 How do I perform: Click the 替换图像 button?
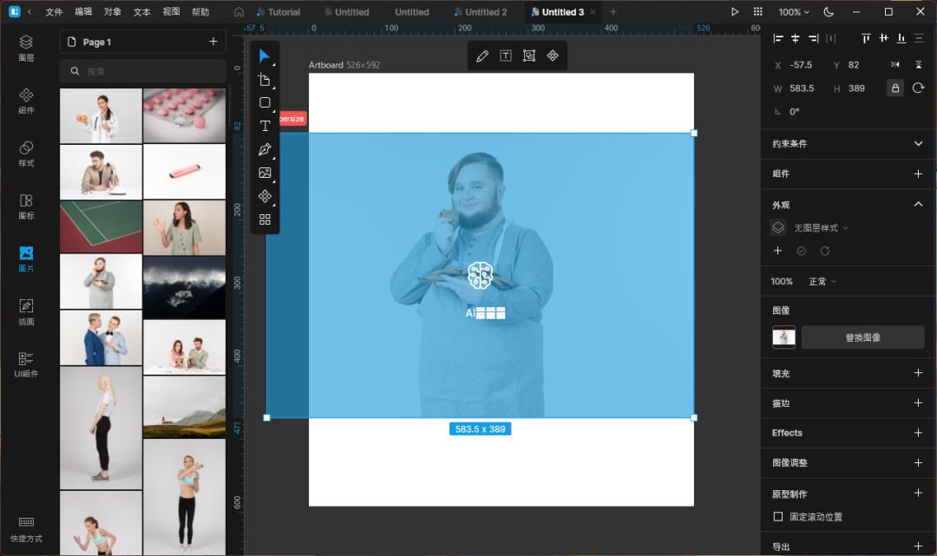click(x=862, y=337)
